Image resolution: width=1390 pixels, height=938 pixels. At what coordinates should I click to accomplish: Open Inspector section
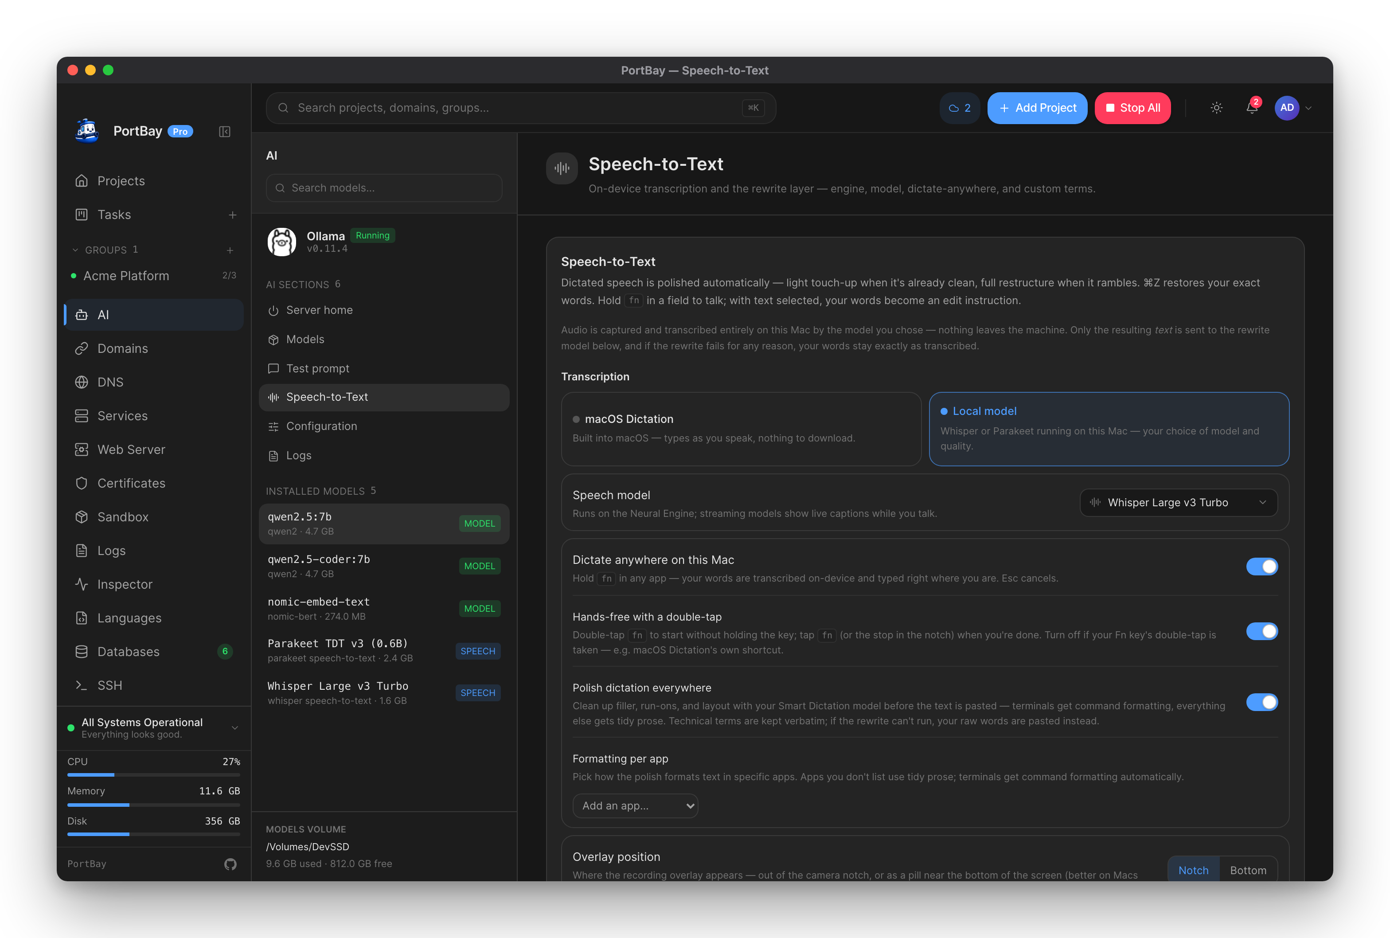pyautogui.click(x=154, y=584)
